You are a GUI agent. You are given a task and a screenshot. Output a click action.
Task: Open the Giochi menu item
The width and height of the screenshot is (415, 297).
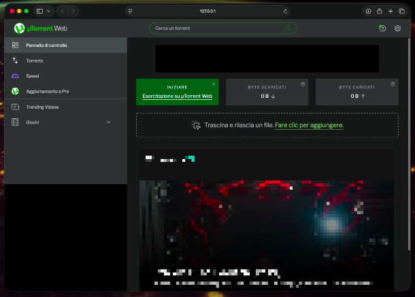coord(65,122)
